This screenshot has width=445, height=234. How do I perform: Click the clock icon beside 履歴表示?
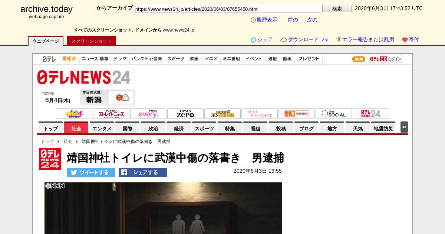click(x=253, y=20)
